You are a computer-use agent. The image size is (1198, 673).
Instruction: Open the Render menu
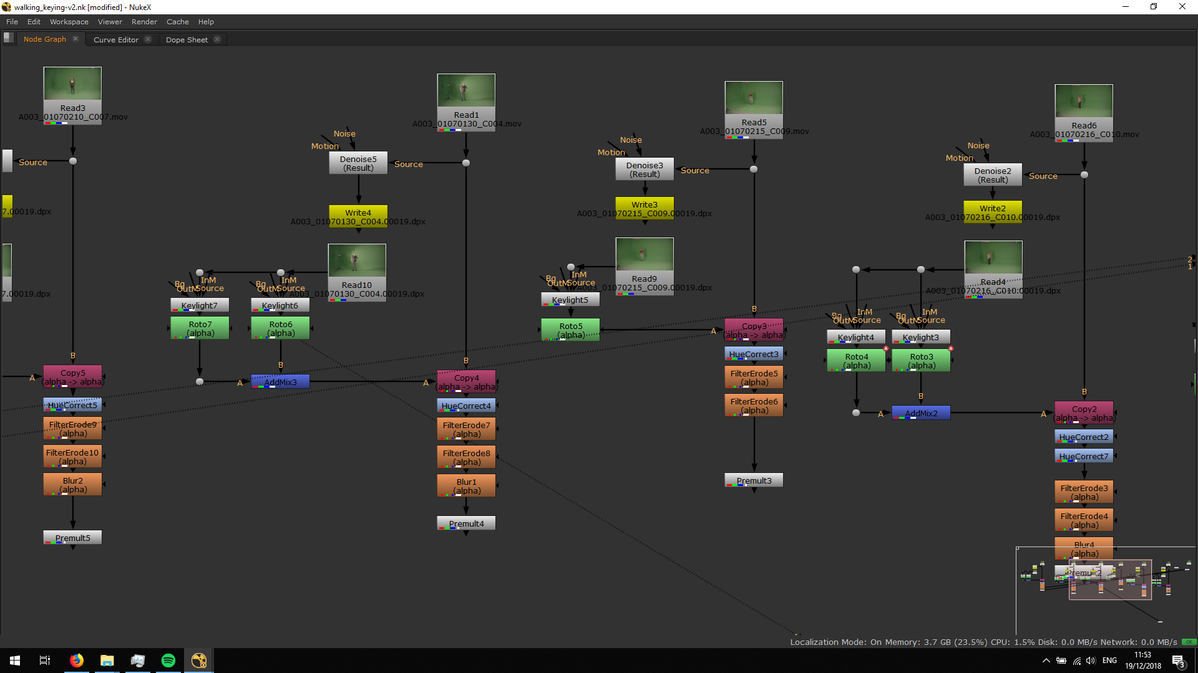[144, 22]
